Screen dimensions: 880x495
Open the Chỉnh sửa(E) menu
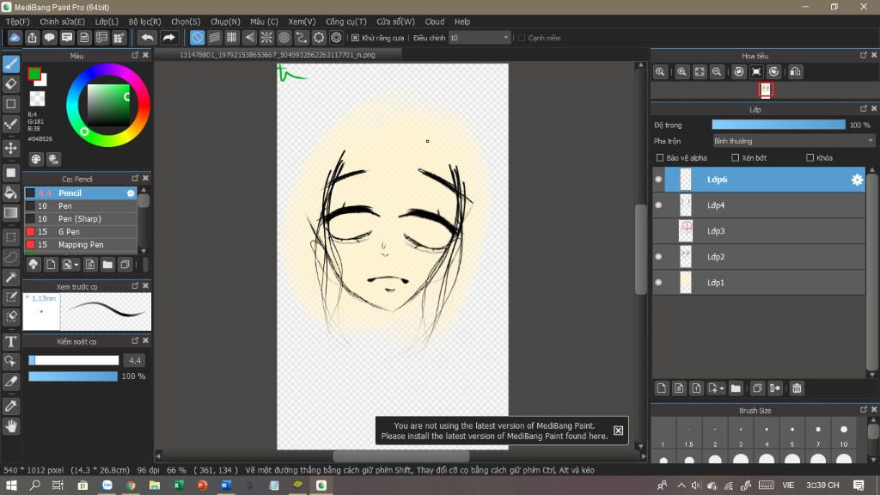point(62,21)
